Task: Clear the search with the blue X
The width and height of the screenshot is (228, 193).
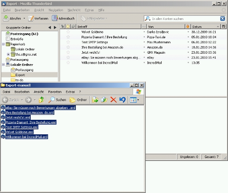Action: pyautogui.click(x=223, y=19)
